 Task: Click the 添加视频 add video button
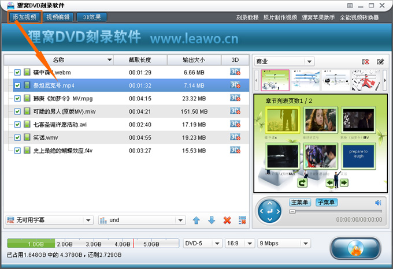[24, 17]
